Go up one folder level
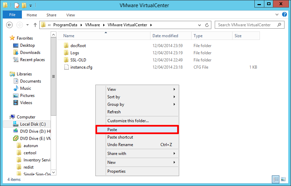 pos(35,25)
